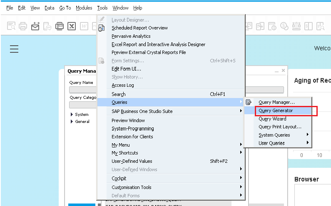The height and width of the screenshot is (206, 331).
Task: Click the Send SMS toolbar icon
Action: tap(47, 26)
